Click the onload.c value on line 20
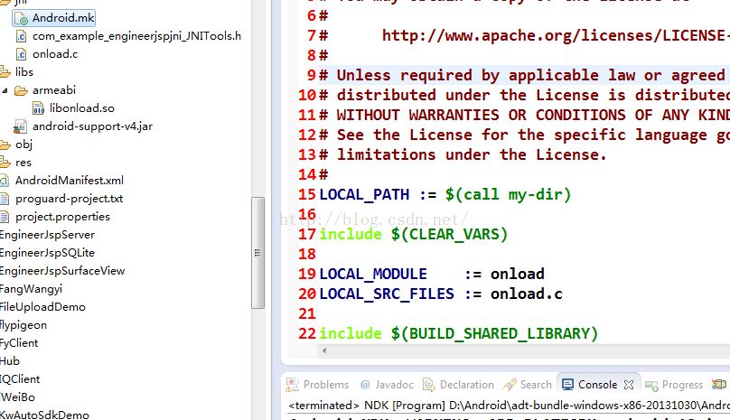Image resolution: width=730 pixels, height=420 pixels. 527,294
